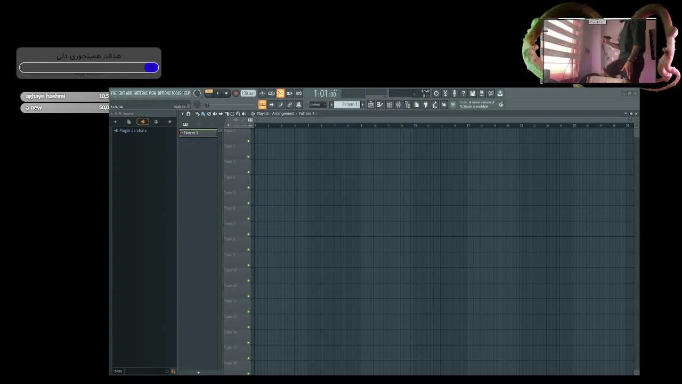Open the TOOLS menu
The image size is (682, 384).
tap(176, 93)
